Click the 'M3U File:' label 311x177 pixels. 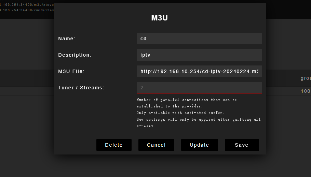(x=71, y=71)
